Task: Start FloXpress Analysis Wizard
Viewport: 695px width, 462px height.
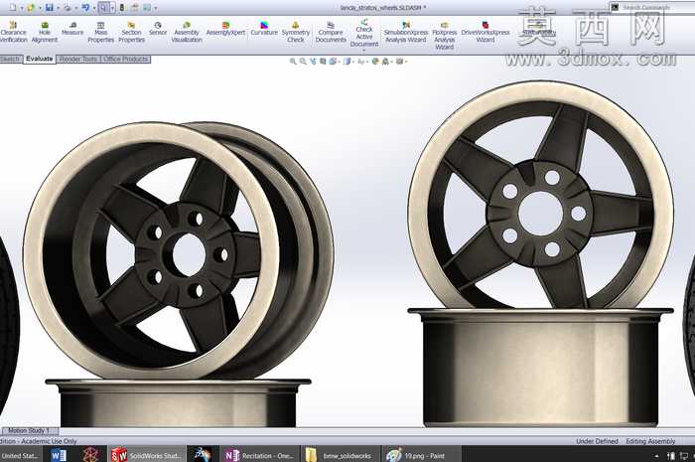Action: click(x=444, y=36)
